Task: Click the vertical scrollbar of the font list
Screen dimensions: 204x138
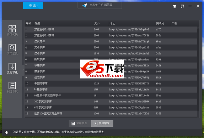Action: pos(198,70)
